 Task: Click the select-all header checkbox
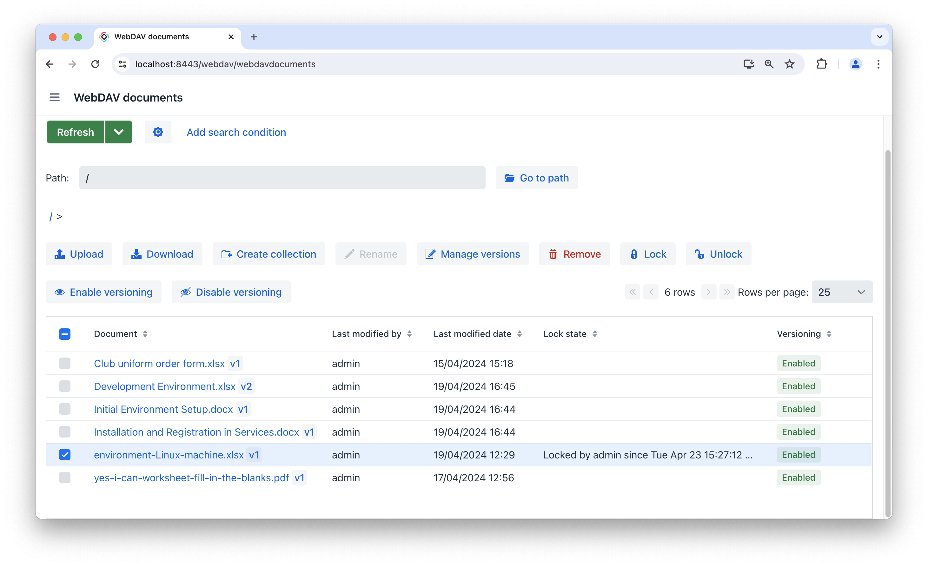65,334
